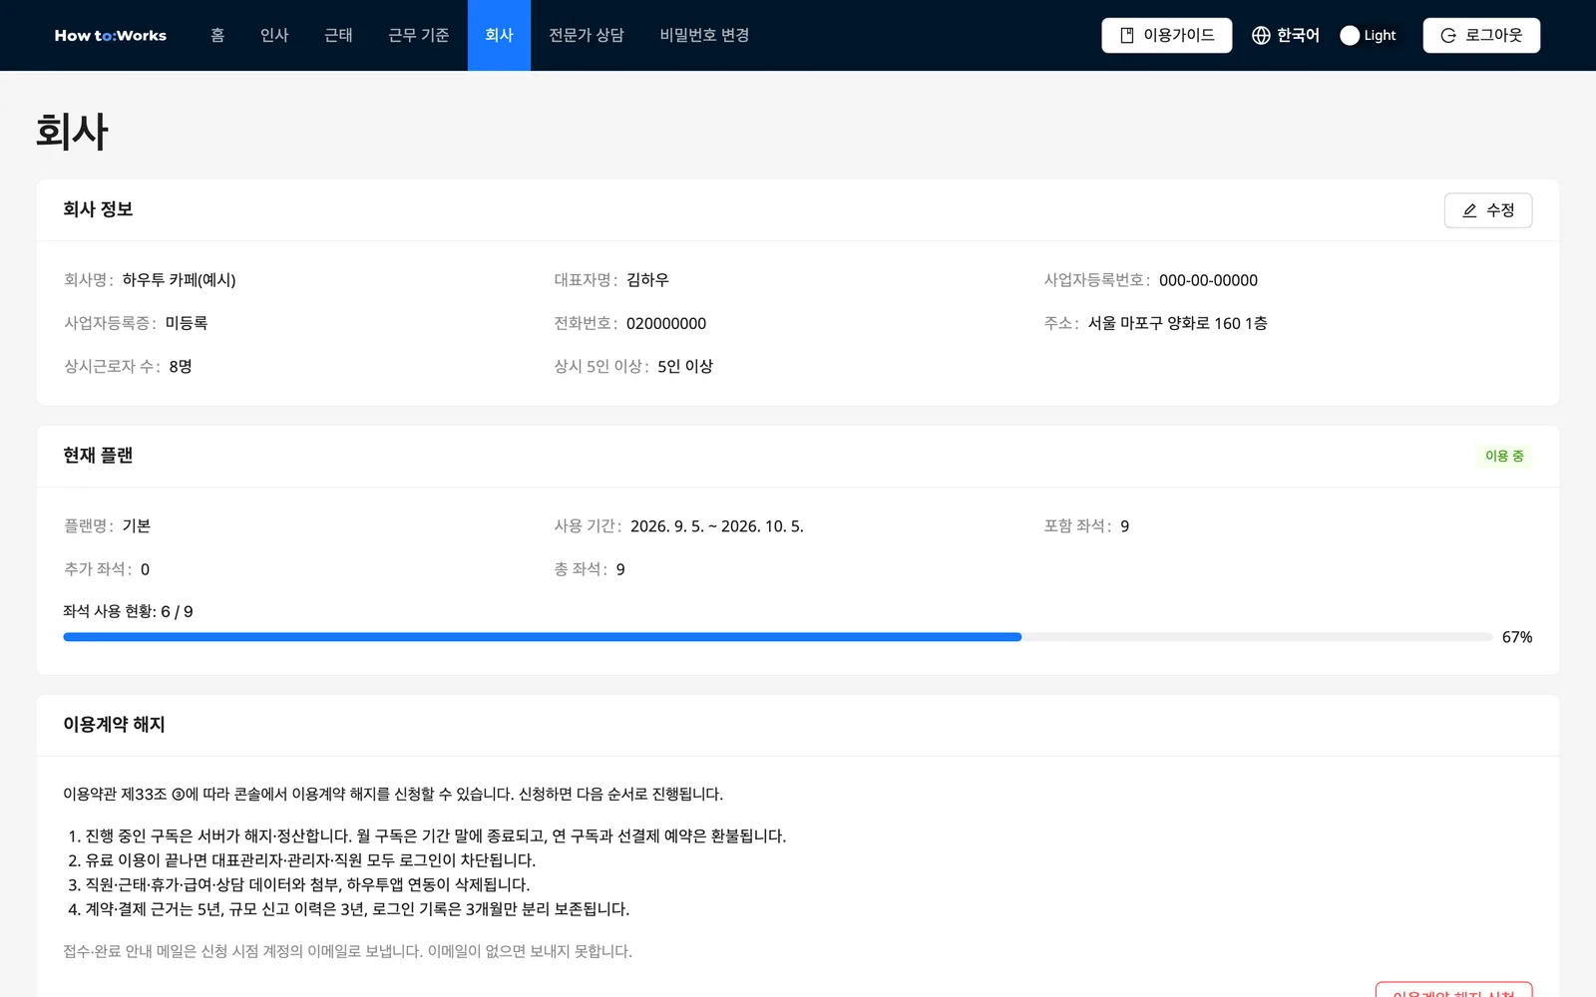Click company name 하우투 카페(예시)

180,280
